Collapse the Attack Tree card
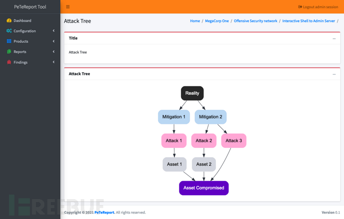 334,74
